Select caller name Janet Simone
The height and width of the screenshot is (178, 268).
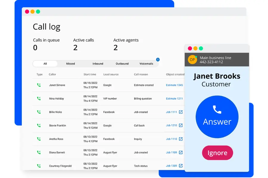[57, 85]
